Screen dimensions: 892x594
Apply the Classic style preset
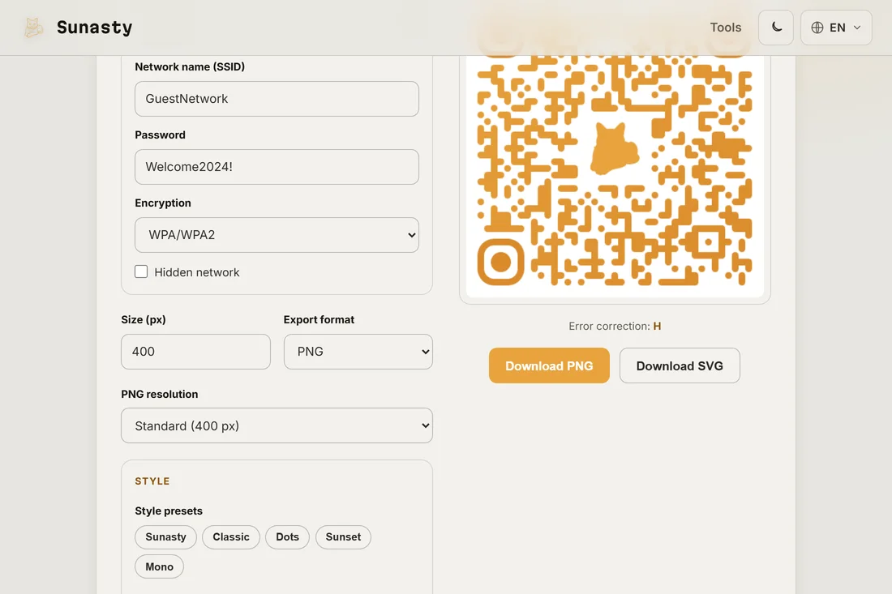click(x=231, y=537)
